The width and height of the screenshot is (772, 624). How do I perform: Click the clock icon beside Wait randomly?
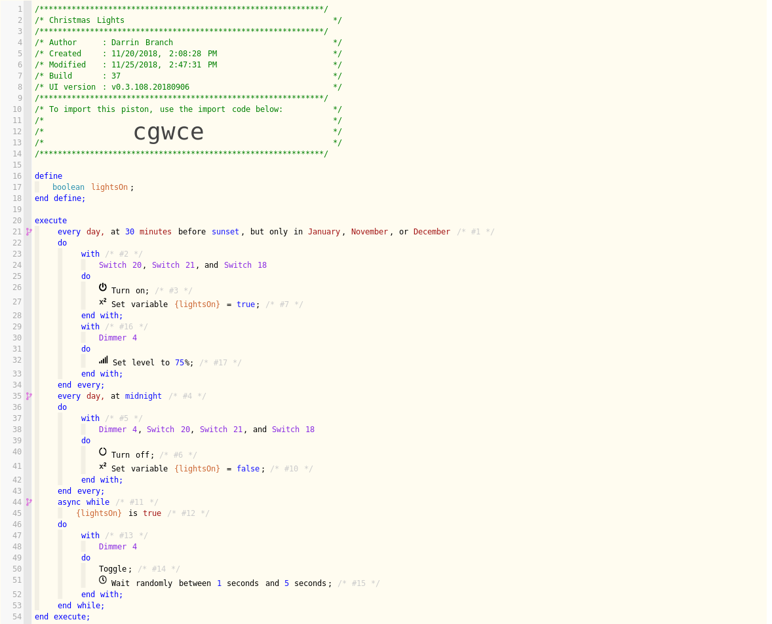pos(103,580)
